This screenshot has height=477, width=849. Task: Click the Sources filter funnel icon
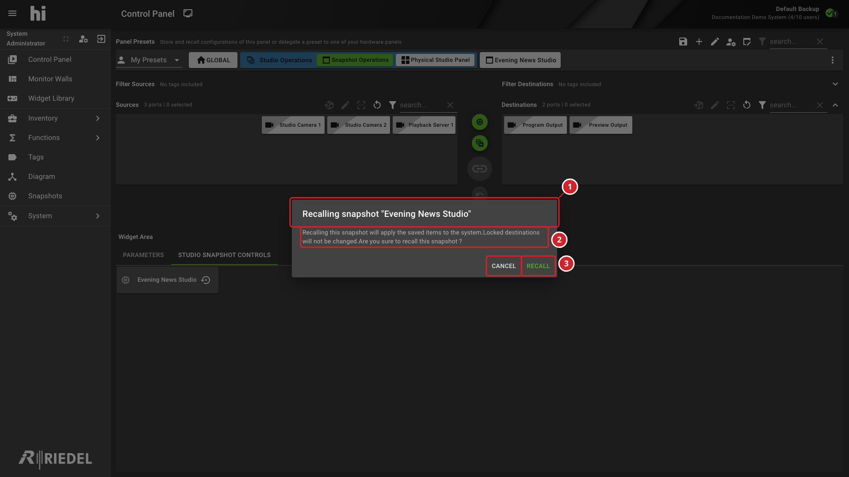393,105
